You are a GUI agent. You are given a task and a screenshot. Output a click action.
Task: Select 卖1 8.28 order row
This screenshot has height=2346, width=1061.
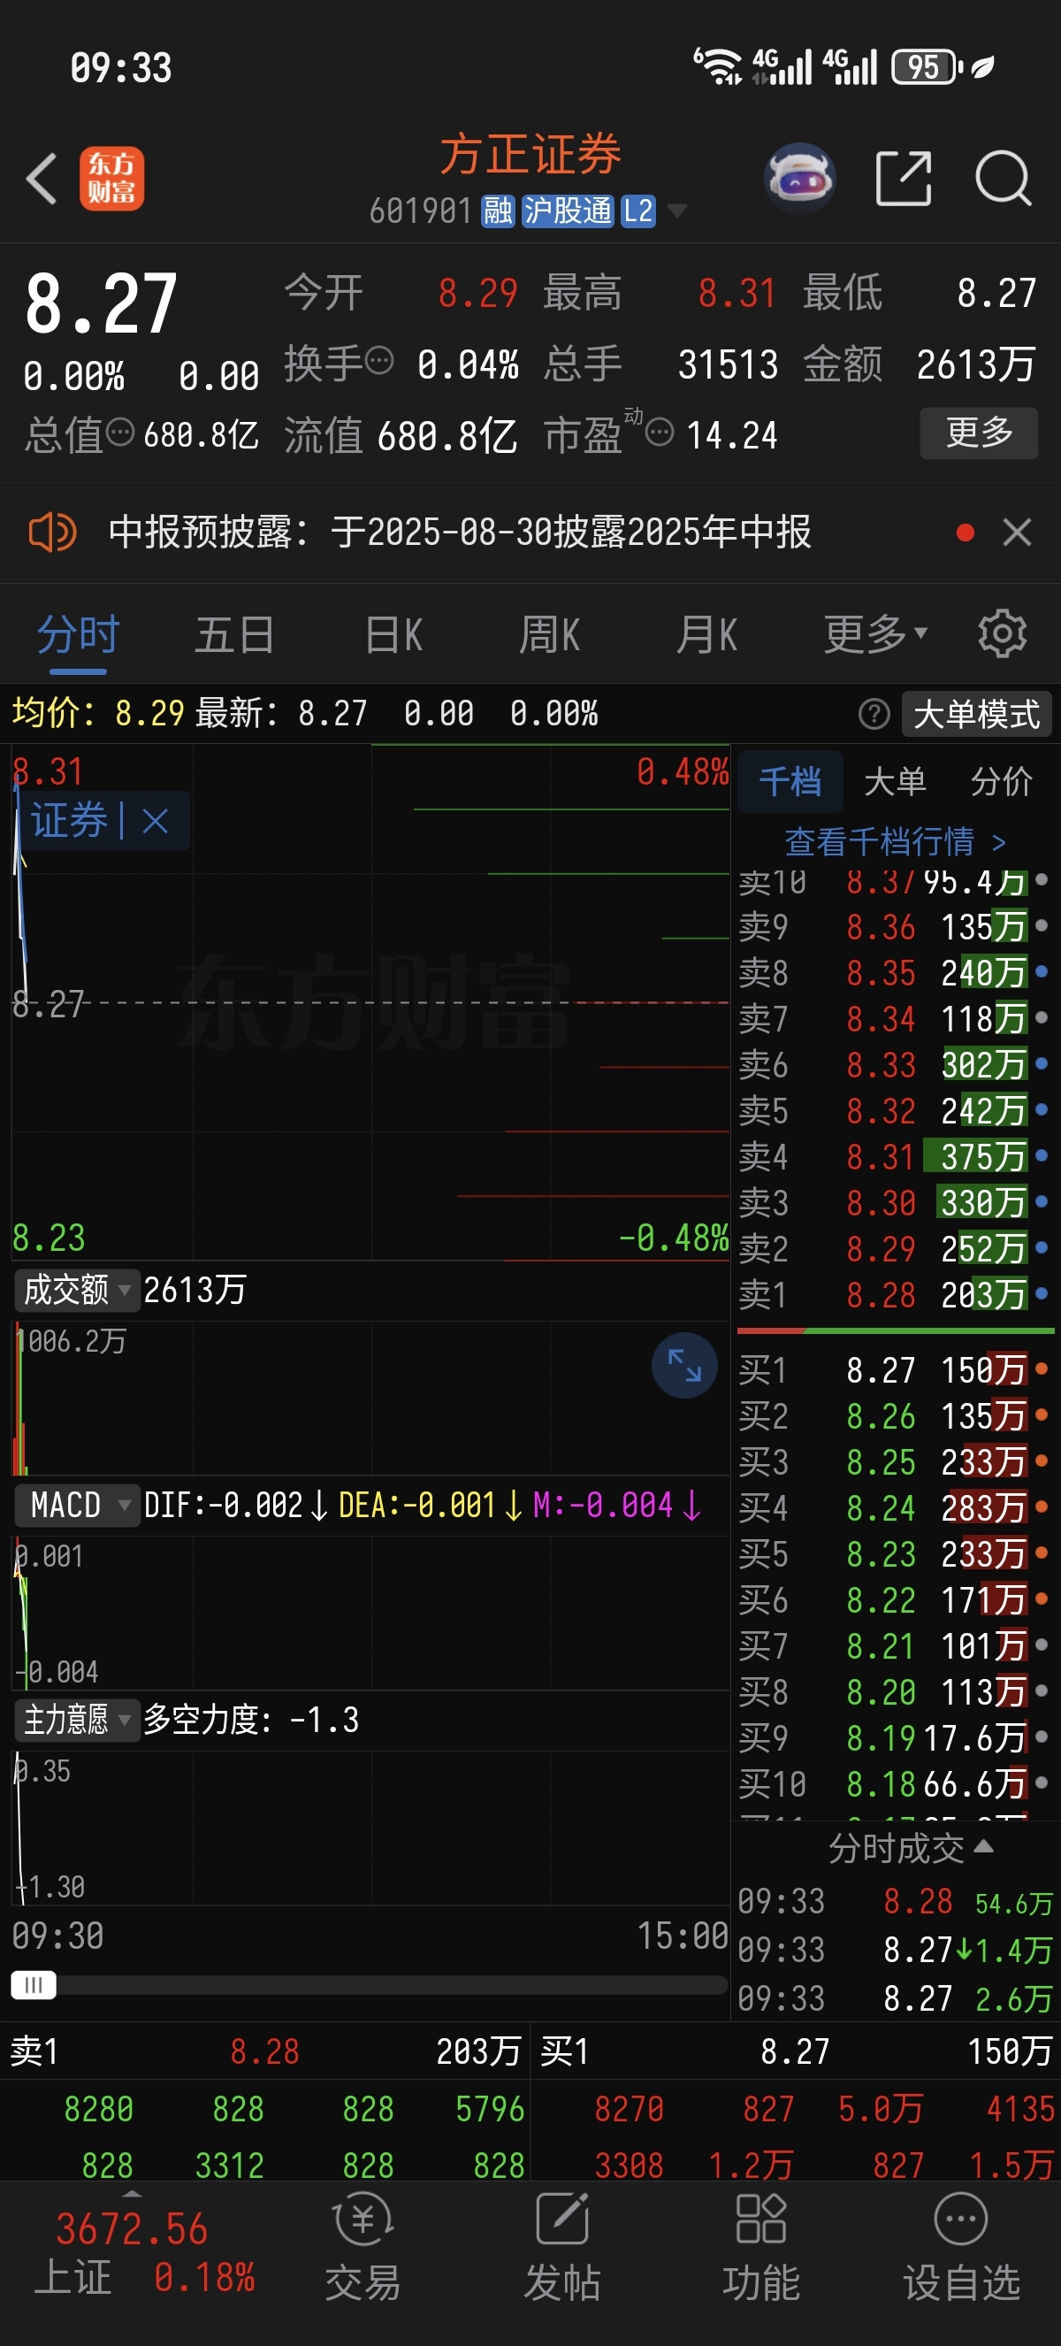click(x=895, y=1294)
